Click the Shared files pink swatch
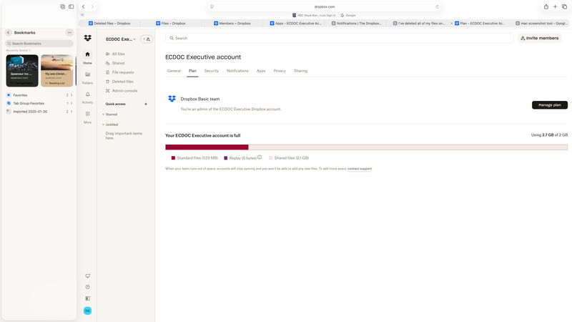The width and height of the screenshot is (572, 322). [x=271, y=158]
